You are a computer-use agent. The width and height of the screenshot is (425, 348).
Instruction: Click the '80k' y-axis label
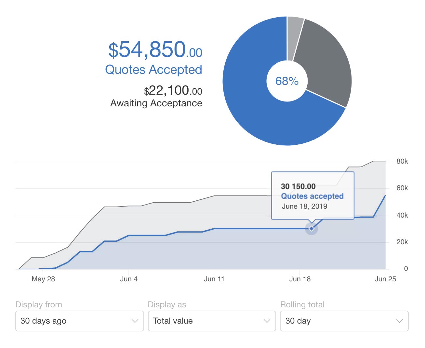[402, 161]
